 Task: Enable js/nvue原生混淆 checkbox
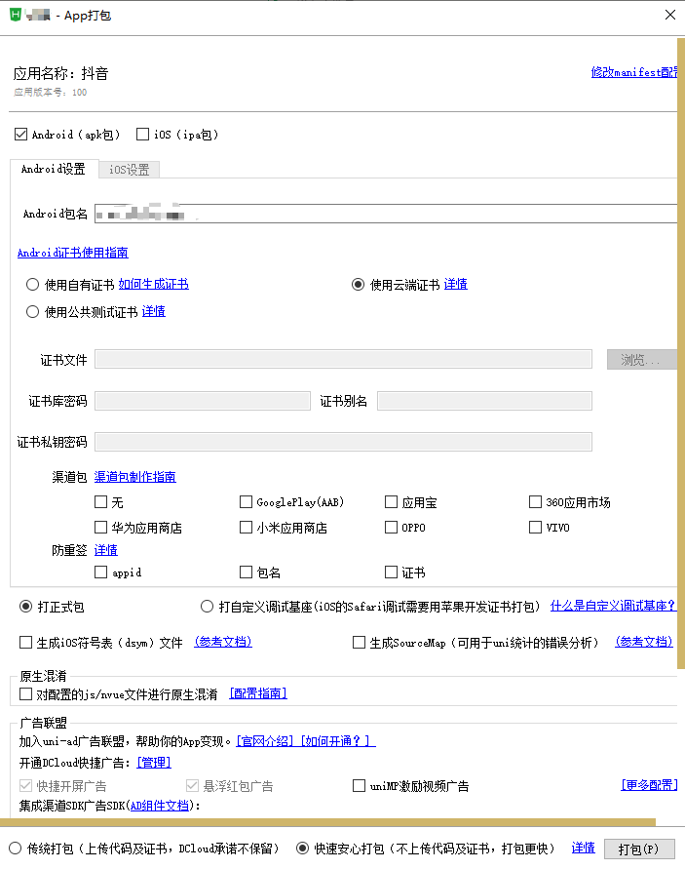click(x=25, y=693)
